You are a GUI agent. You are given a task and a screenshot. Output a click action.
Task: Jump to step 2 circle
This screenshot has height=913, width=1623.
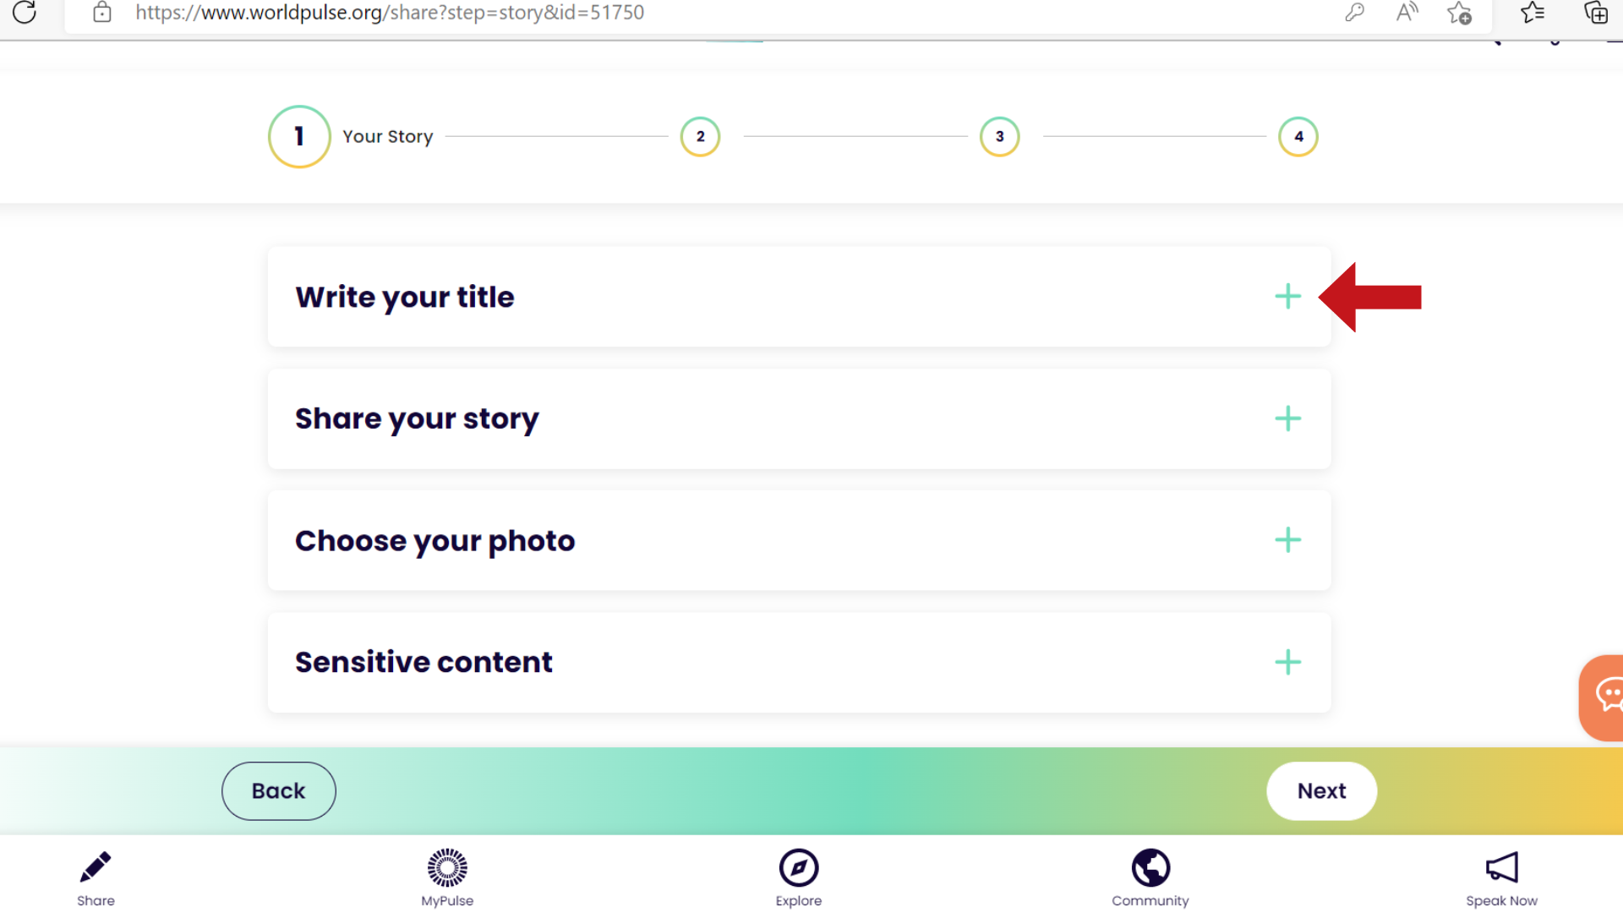pos(700,136)
